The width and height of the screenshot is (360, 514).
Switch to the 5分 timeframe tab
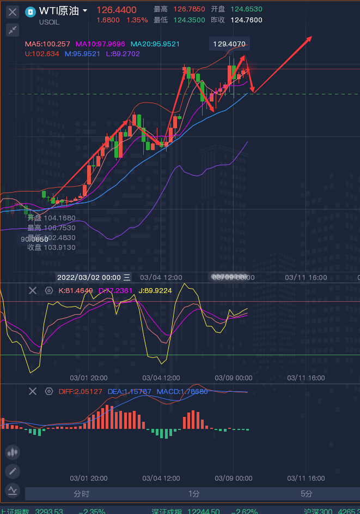307,494
